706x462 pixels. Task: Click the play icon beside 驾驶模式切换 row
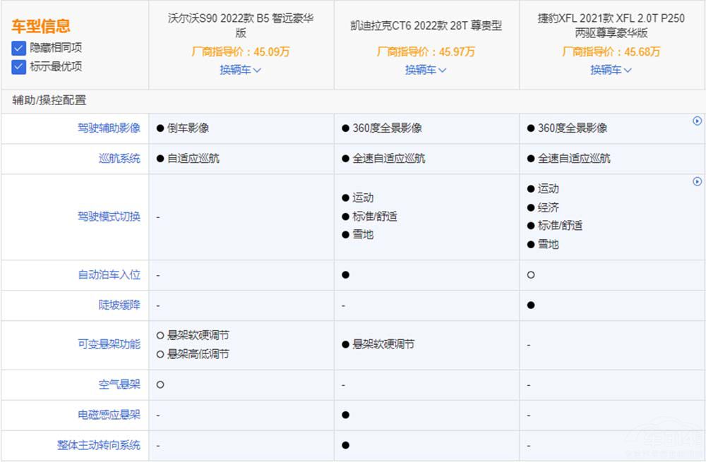coord(698,181)
